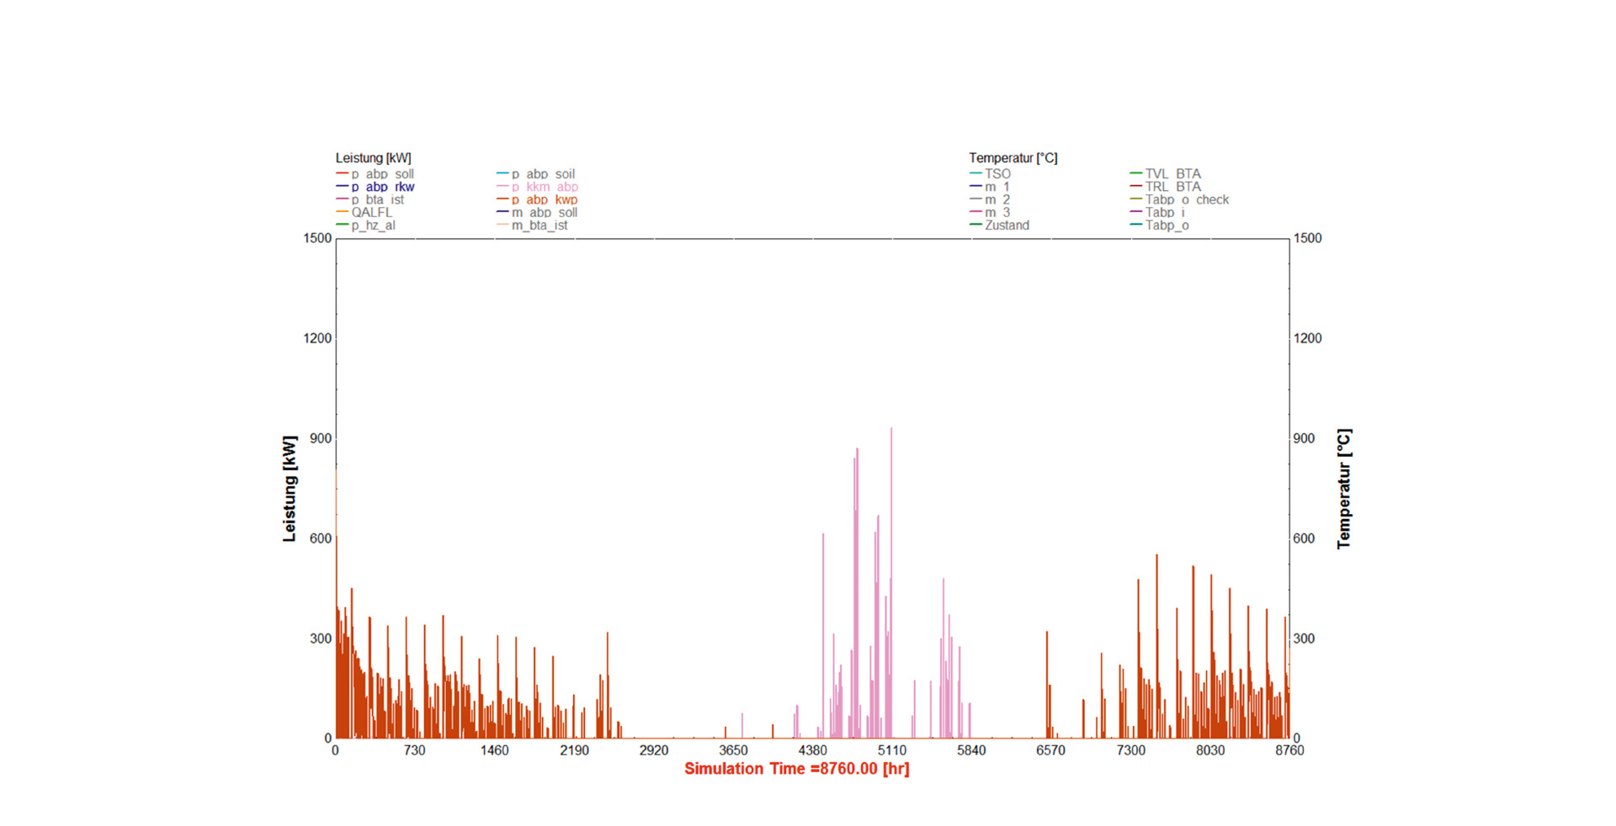Click the green color line beside Zustand
The width and height of the screenshot is (1616, 826).
click(x=975, y=225)
